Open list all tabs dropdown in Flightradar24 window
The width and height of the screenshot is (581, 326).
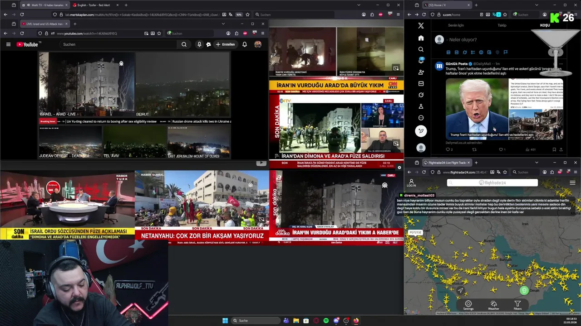[x=536, y=163]
